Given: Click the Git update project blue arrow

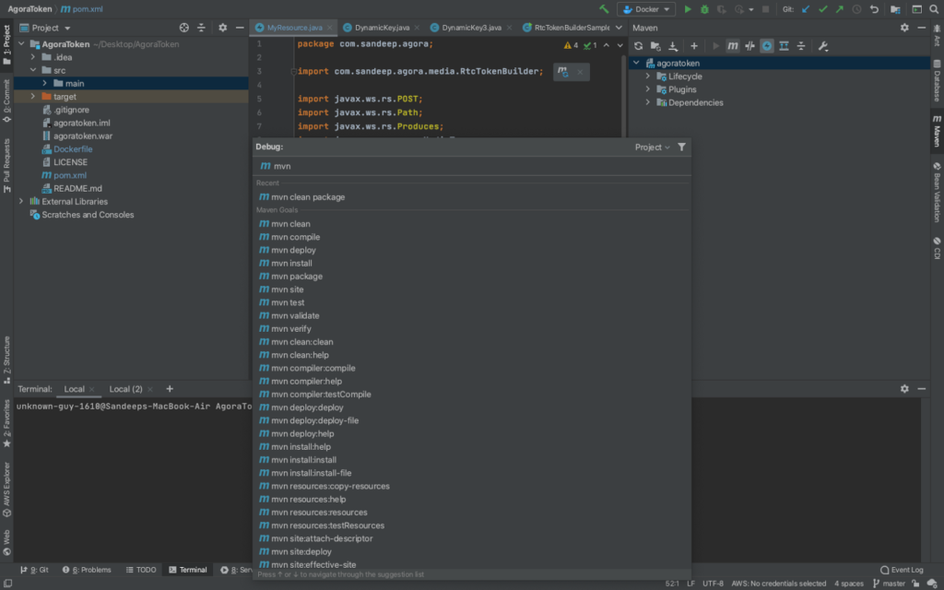Looking at the screenshot, I should pyautogui.click(x=806, y=9).
